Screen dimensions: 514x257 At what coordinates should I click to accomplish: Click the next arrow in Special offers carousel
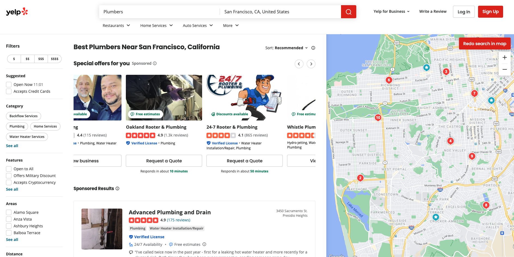point(311,64)
